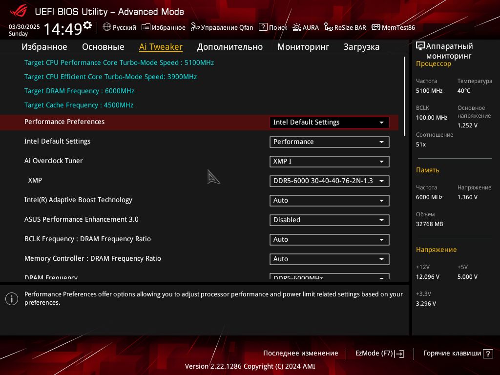
Task: Open the Adaptive Boost Technology dropdown
Action: click(x=330, y=201)
